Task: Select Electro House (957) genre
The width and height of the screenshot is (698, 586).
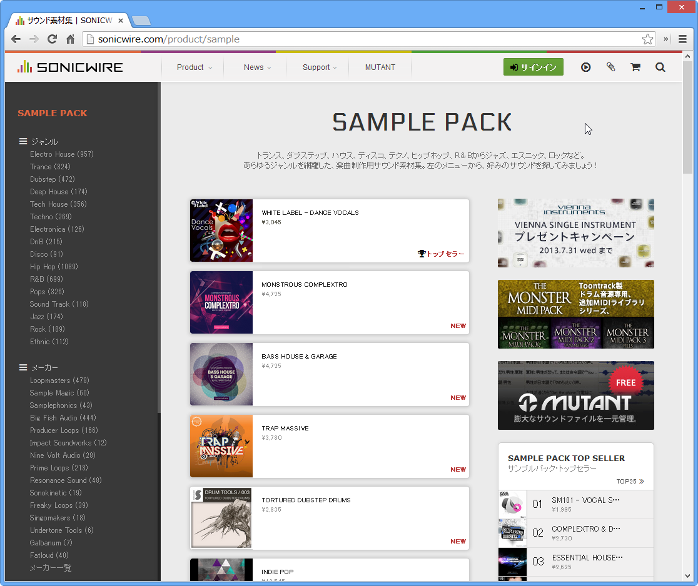Action: coord(62,154)
